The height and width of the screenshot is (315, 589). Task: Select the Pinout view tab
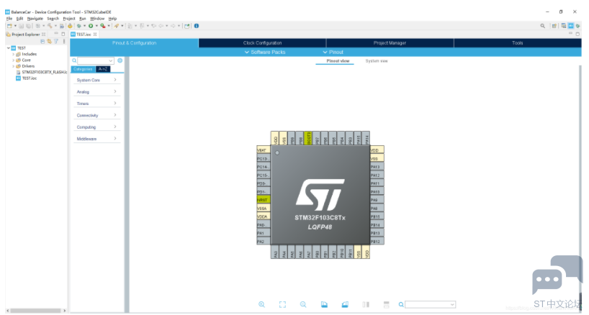(x=338, y=60)
